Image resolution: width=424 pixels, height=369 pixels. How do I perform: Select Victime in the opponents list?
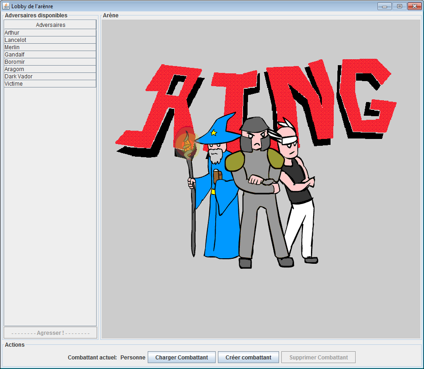click(50, 84)
